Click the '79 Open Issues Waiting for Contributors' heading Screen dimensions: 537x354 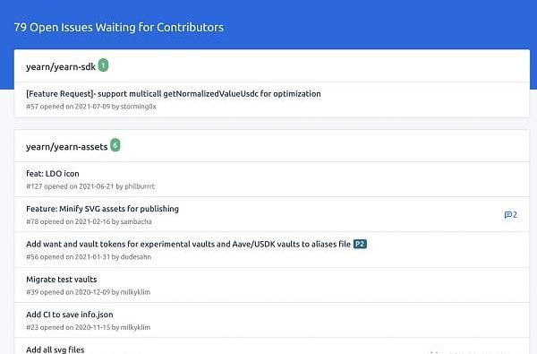[x=119, y=28]
